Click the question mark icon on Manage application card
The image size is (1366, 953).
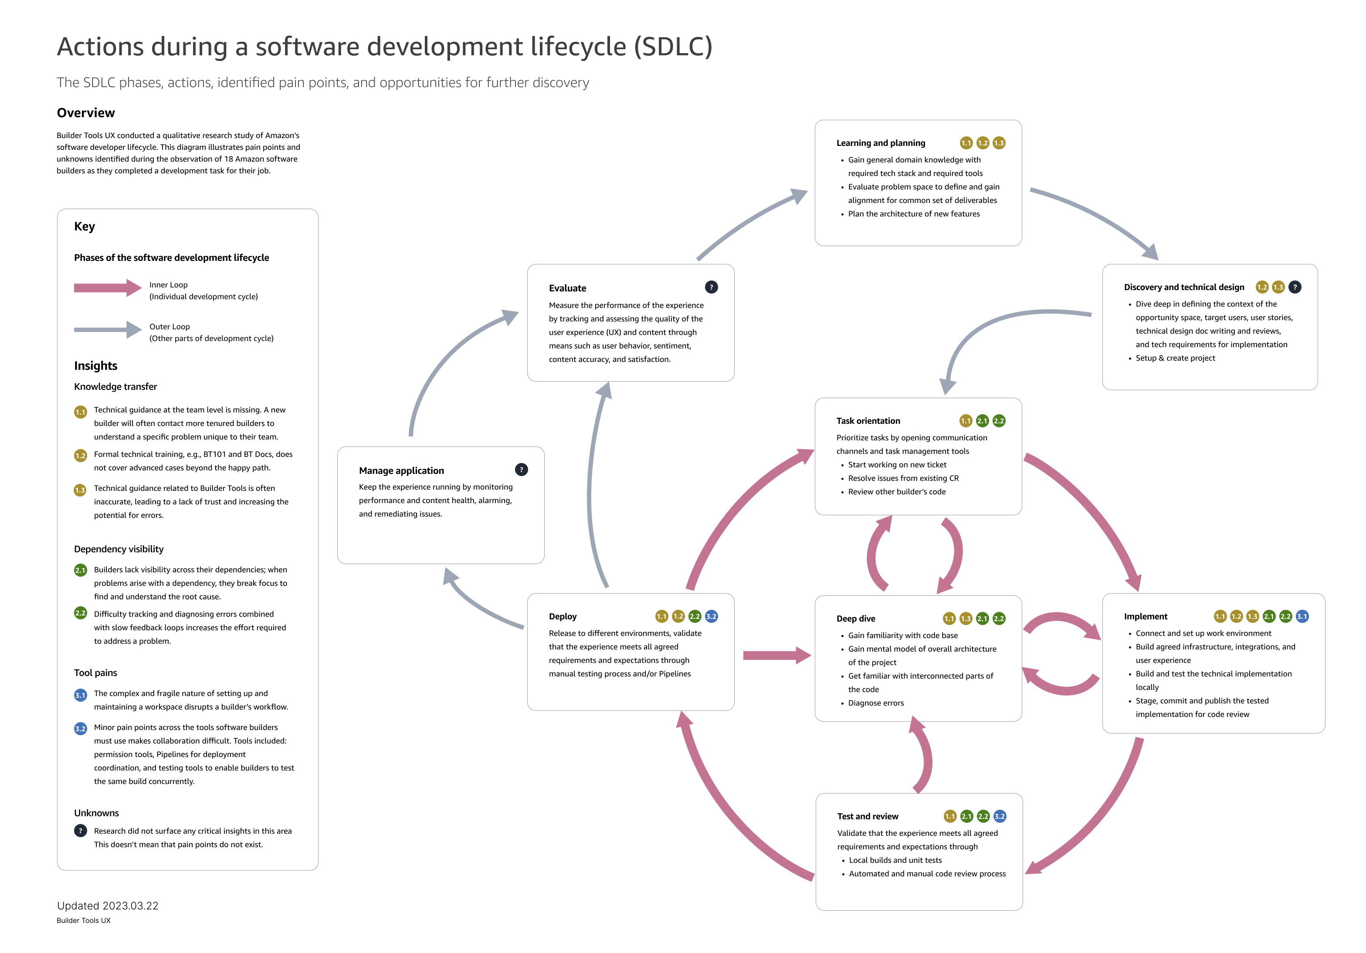(x=522, y=470)
